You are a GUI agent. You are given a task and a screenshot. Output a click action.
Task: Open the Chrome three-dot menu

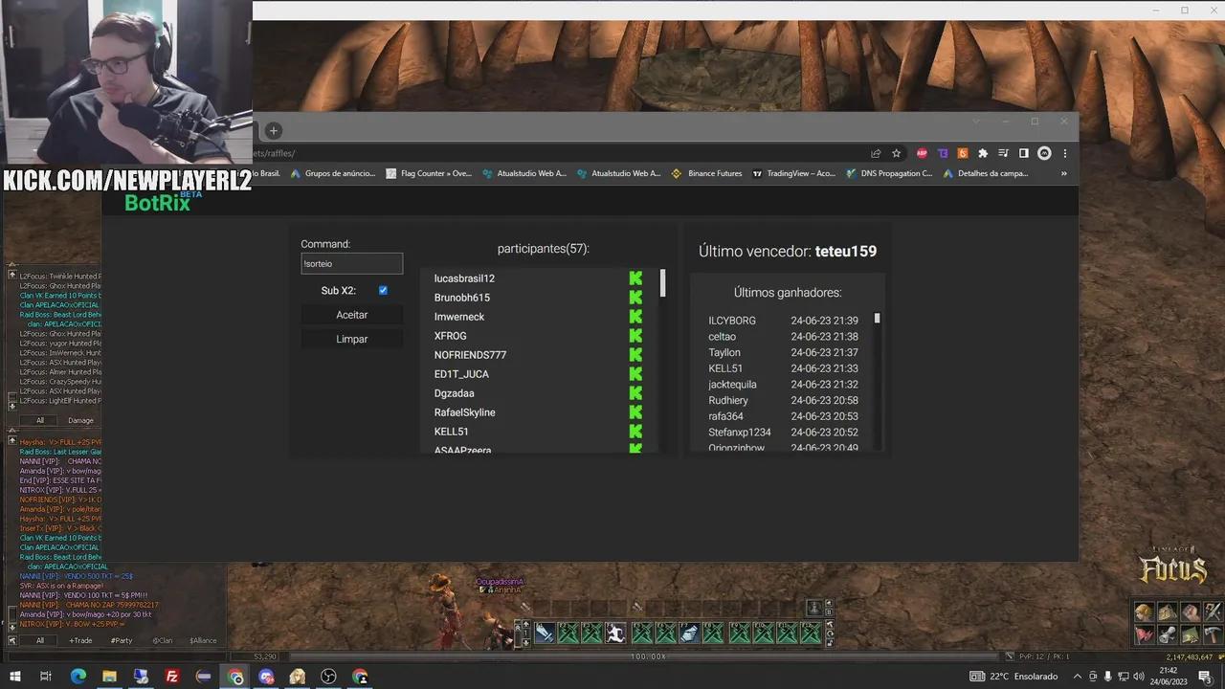(x=1064, y=153)
